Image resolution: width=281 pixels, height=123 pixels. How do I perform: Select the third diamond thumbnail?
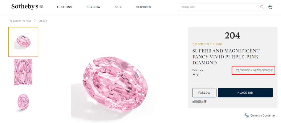(23, 102)
